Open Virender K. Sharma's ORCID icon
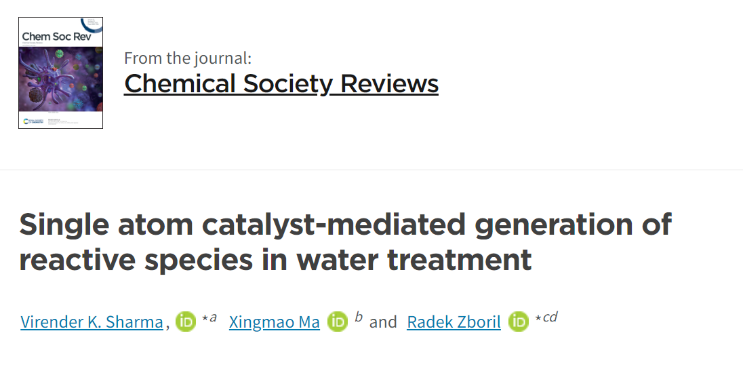Image resolution: width=743 pixels, height=367 pixels. click(x=186, y=322)
